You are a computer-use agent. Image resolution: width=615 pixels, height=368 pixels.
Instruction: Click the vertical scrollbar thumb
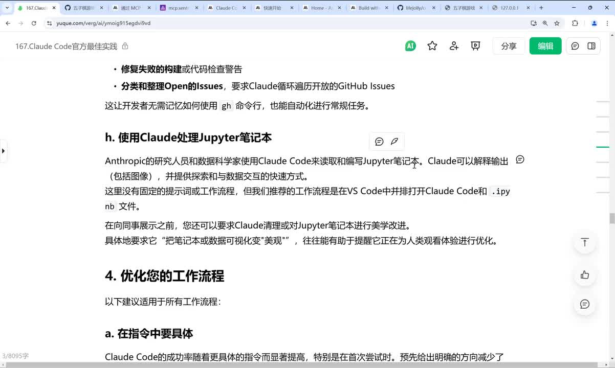[x=612, y=218]
